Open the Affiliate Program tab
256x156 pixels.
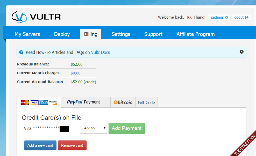pyautogui.click(x=196, y=34)
